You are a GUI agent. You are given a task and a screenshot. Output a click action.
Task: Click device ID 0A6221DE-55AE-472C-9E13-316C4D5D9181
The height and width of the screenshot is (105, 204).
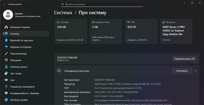(116, 92)
